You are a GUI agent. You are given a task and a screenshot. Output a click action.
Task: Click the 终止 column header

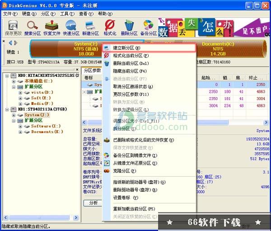(x=257, y=78)
